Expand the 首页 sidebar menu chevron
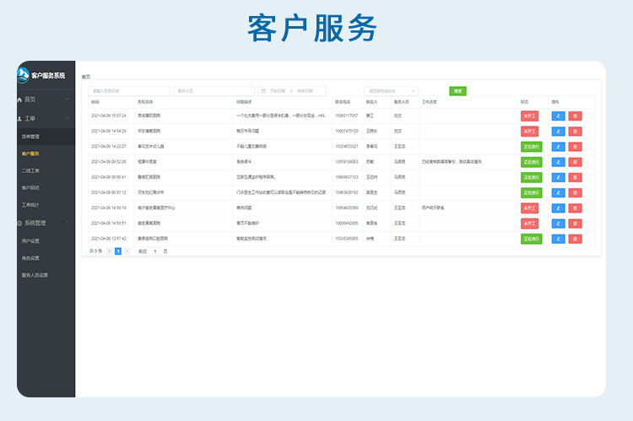The image size is (633, 421). pos(68,100)
